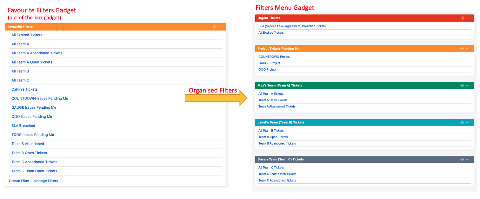Open SLA Breached Tickets filter in Urgent Tickets

[292, 26]
